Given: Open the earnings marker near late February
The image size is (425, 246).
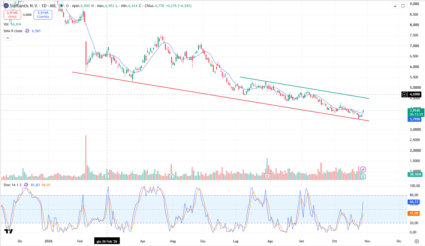Looking at the screenshot, I should tap(107, 176).
